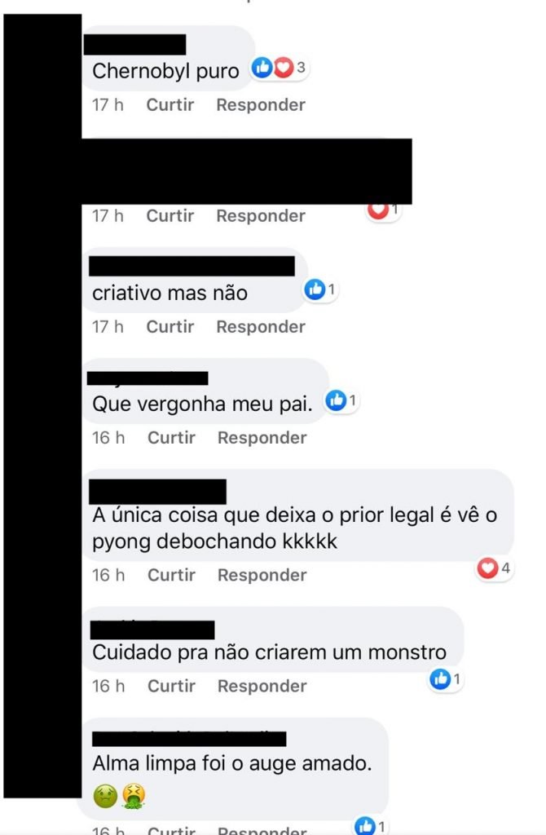
Task: Open the '17 h' timestamp of 'Chernobyl puro'
Action: coord(108,105)
